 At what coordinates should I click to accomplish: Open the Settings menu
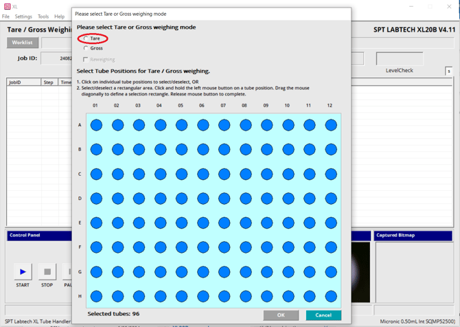(23, 16)
